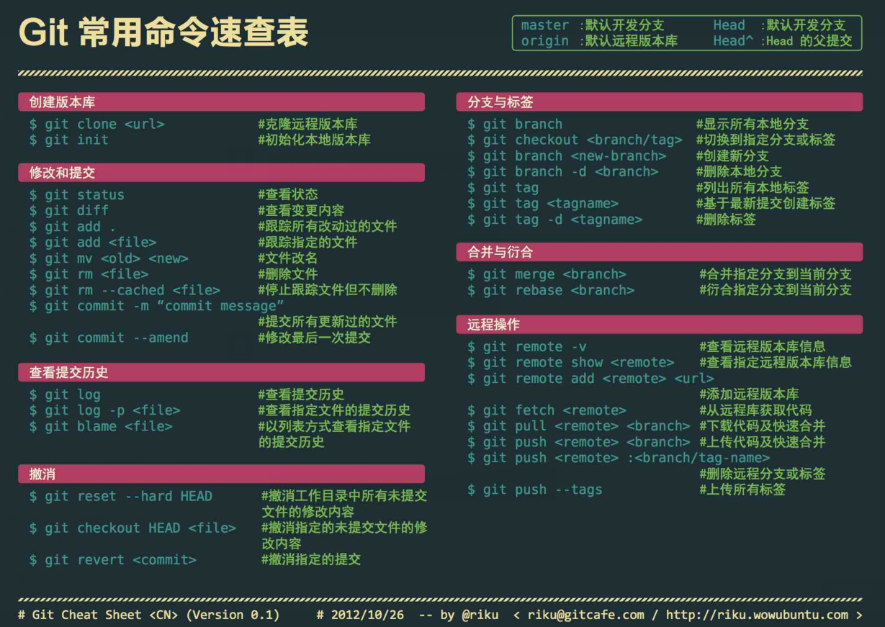This screenshot has width=885, height=627.
Task: Open the http://riku.wowubuntu.com link
Action: tap(757, 615)
